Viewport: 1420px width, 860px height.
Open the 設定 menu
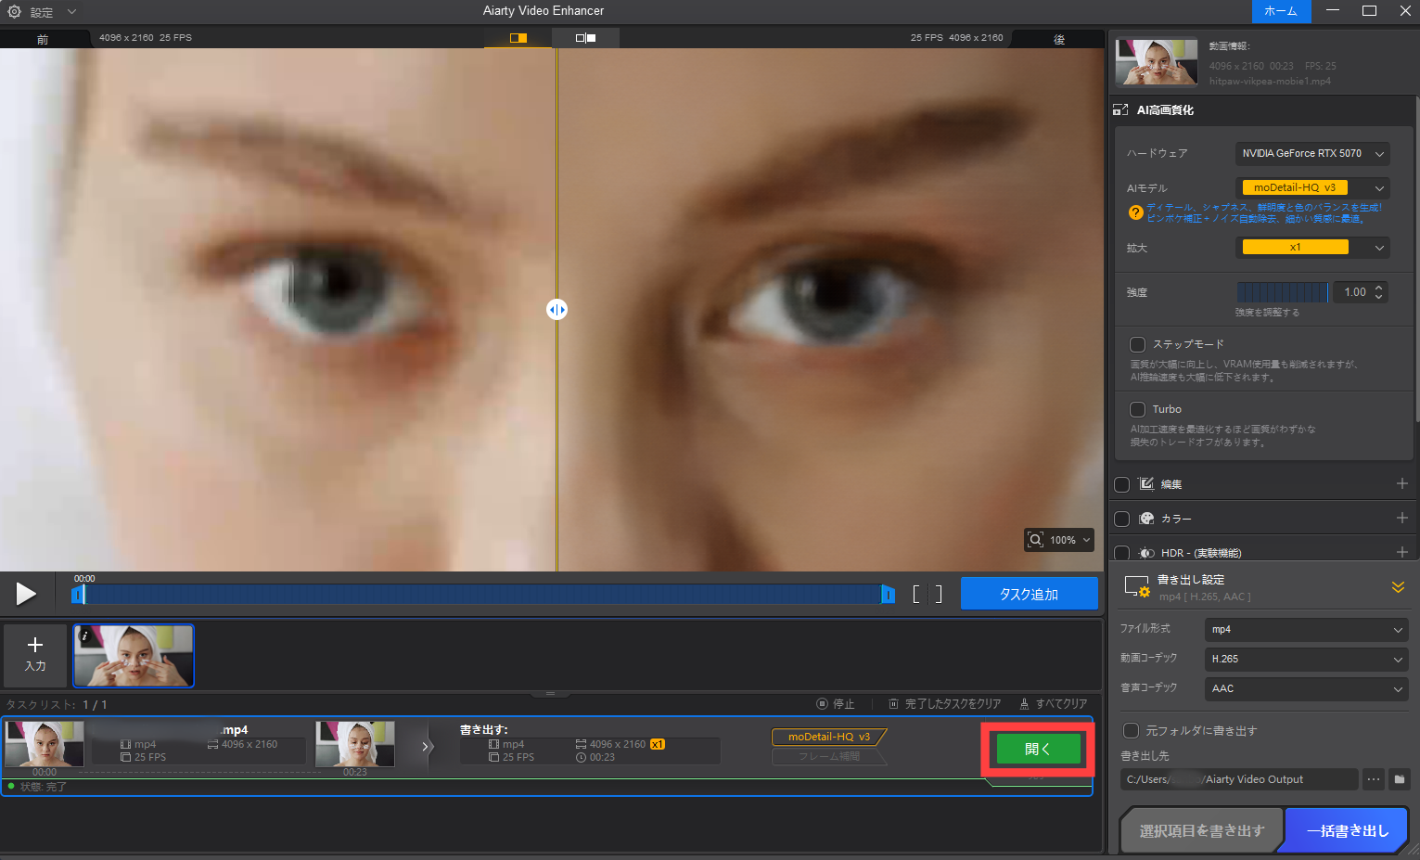click(42, 12)
